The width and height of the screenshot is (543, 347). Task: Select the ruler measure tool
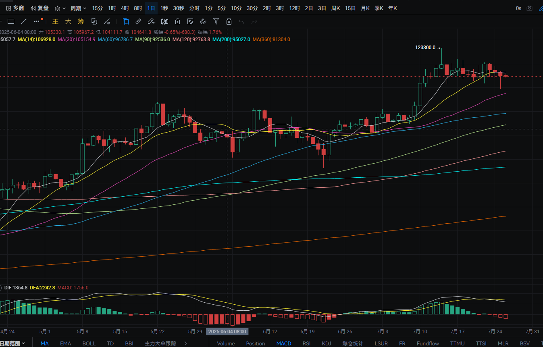[x=138, y=21]
